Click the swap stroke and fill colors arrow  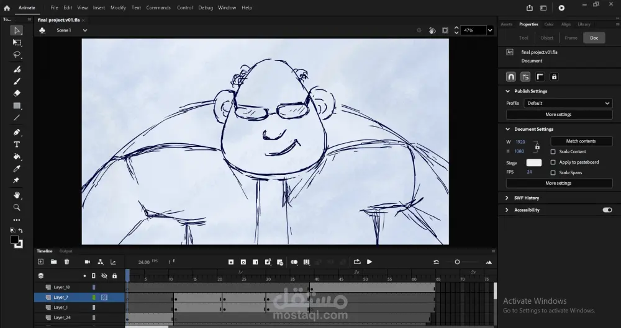coord(20,230)
